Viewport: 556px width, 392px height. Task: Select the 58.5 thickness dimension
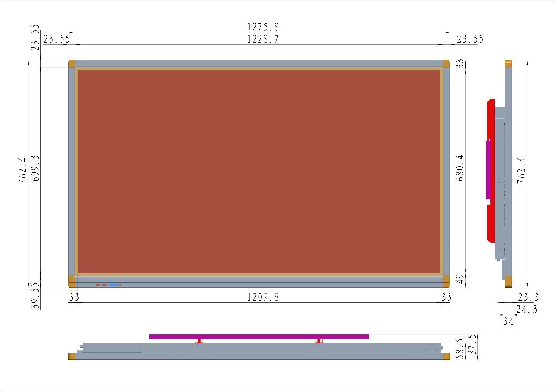tap(460, 348)
